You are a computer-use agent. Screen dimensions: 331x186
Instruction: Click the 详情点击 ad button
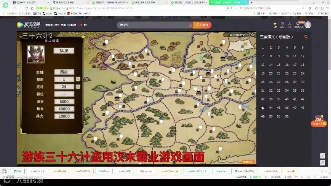[x=248, y=162]
